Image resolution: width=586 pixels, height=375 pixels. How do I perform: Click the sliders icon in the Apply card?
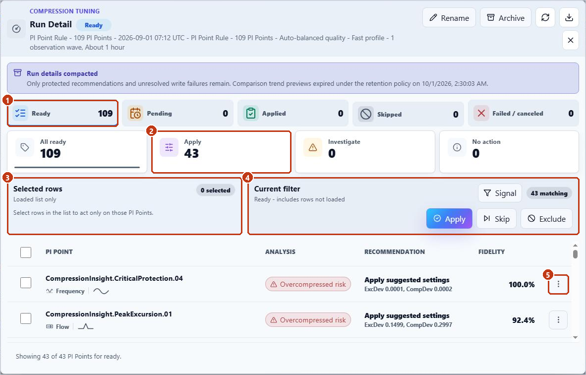(x=169, y=147)
